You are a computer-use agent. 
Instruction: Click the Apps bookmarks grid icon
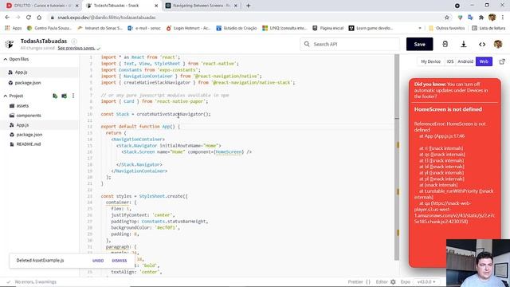tap(7, 28)
